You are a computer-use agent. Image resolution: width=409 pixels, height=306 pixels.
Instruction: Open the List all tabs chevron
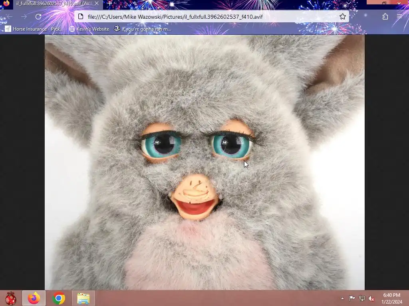click(x=348, y=3)
